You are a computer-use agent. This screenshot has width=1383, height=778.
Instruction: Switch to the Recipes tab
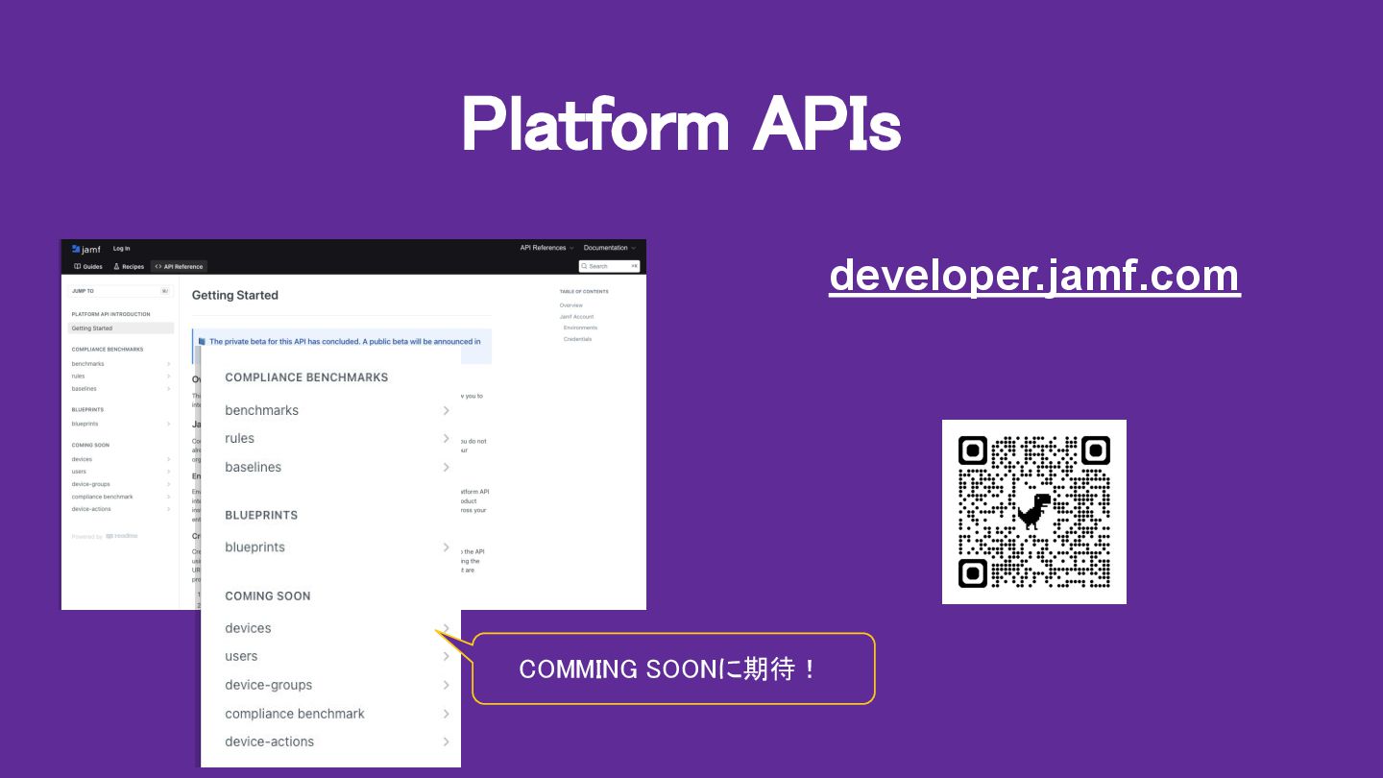coord(129,267)
